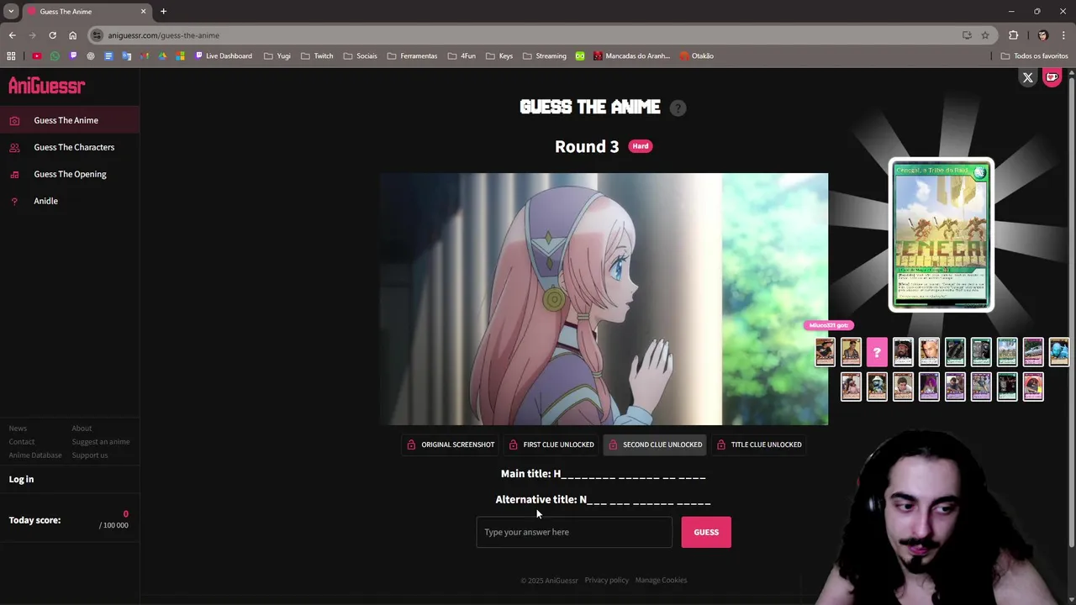Click the pink Ko-fi support cup icon
Viewport: 1076px width, 605px height.
(x=1052, y=77)
